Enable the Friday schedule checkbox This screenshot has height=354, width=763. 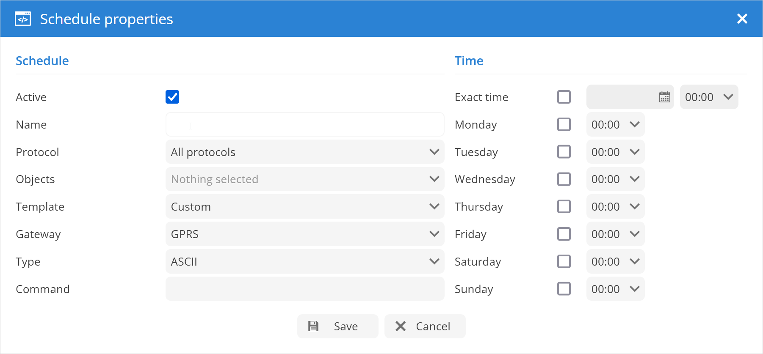564,234
